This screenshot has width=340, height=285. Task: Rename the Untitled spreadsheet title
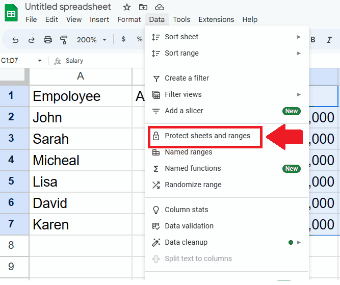click(68, 7)
